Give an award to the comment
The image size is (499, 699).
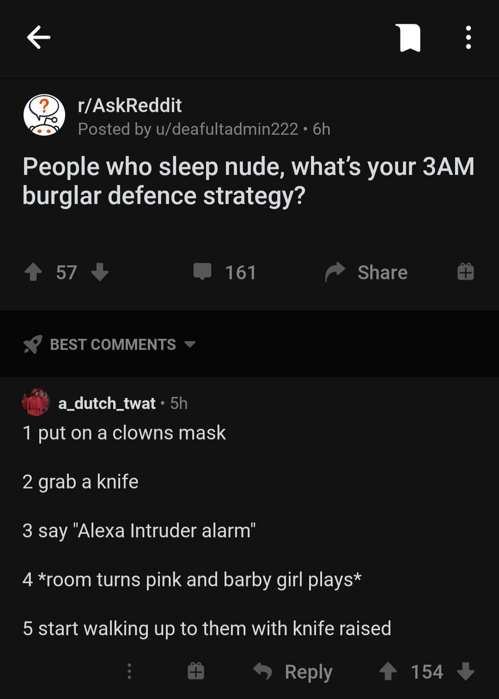pos(195,671)
